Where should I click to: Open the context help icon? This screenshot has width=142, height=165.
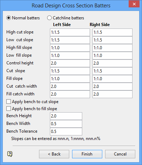tap(10, 154)
